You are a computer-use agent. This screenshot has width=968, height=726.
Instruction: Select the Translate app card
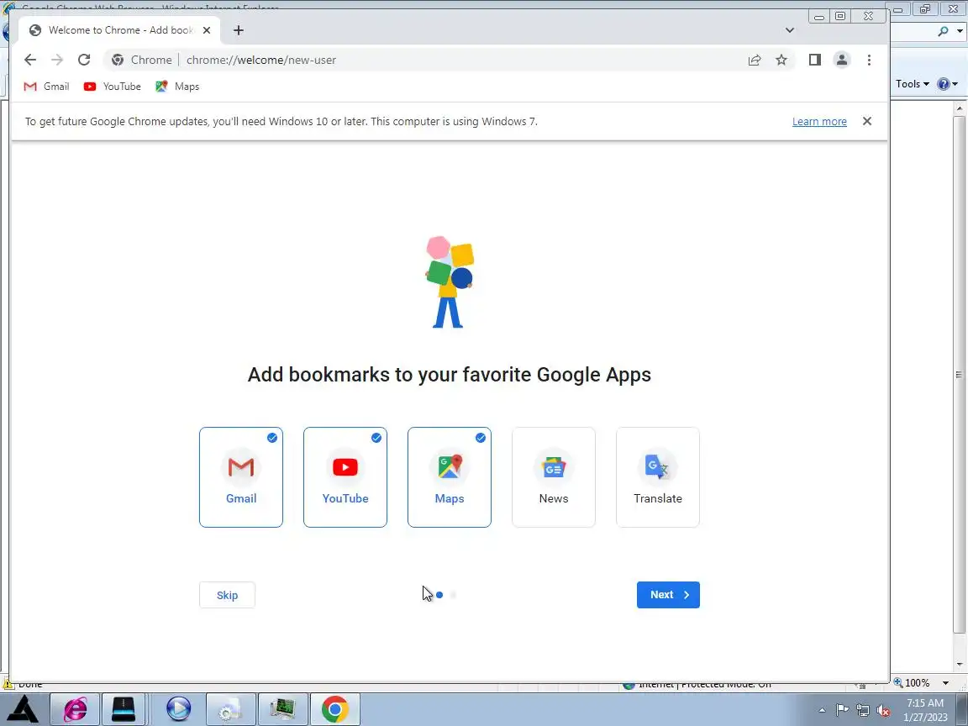(x=657, y=477)
